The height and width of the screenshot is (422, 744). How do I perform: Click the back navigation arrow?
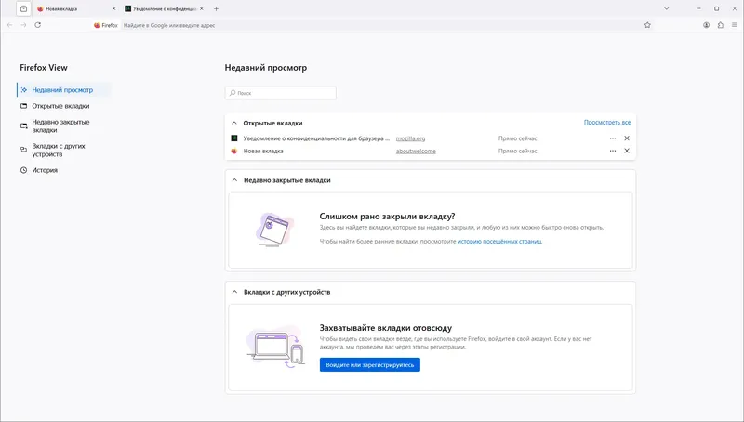(9, 25)
